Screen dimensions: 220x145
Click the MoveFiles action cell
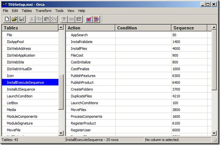[x=91, y=109]
